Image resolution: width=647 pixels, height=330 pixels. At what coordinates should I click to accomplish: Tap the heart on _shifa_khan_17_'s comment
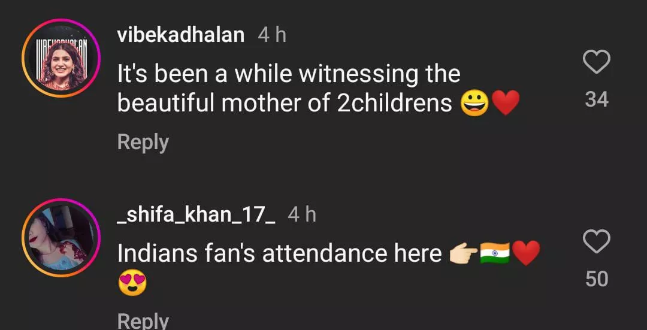596,242
